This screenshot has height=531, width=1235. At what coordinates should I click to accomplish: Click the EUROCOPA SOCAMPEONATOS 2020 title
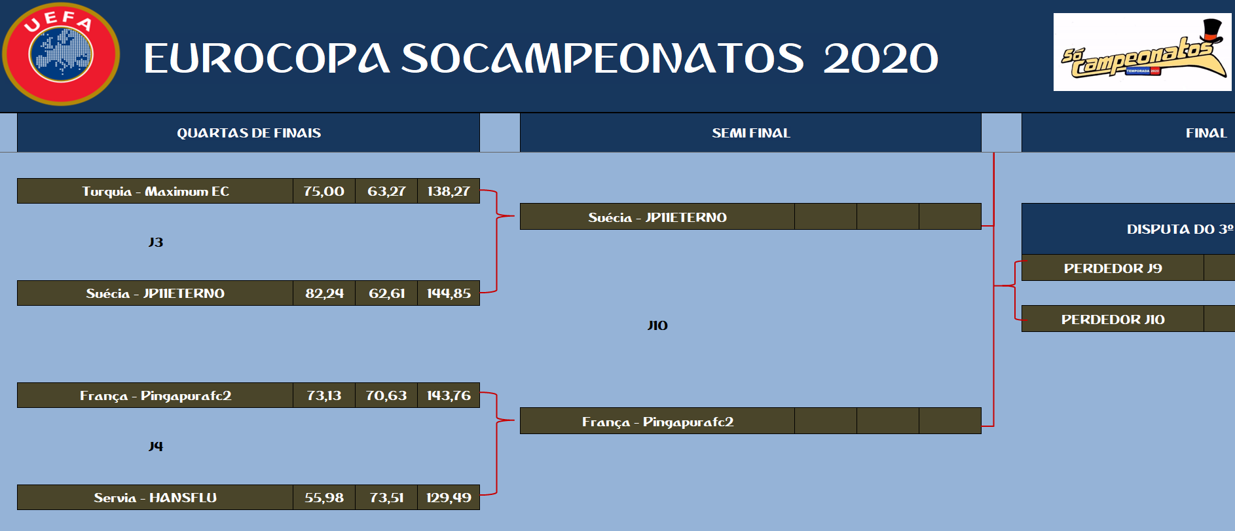point(540,58)
